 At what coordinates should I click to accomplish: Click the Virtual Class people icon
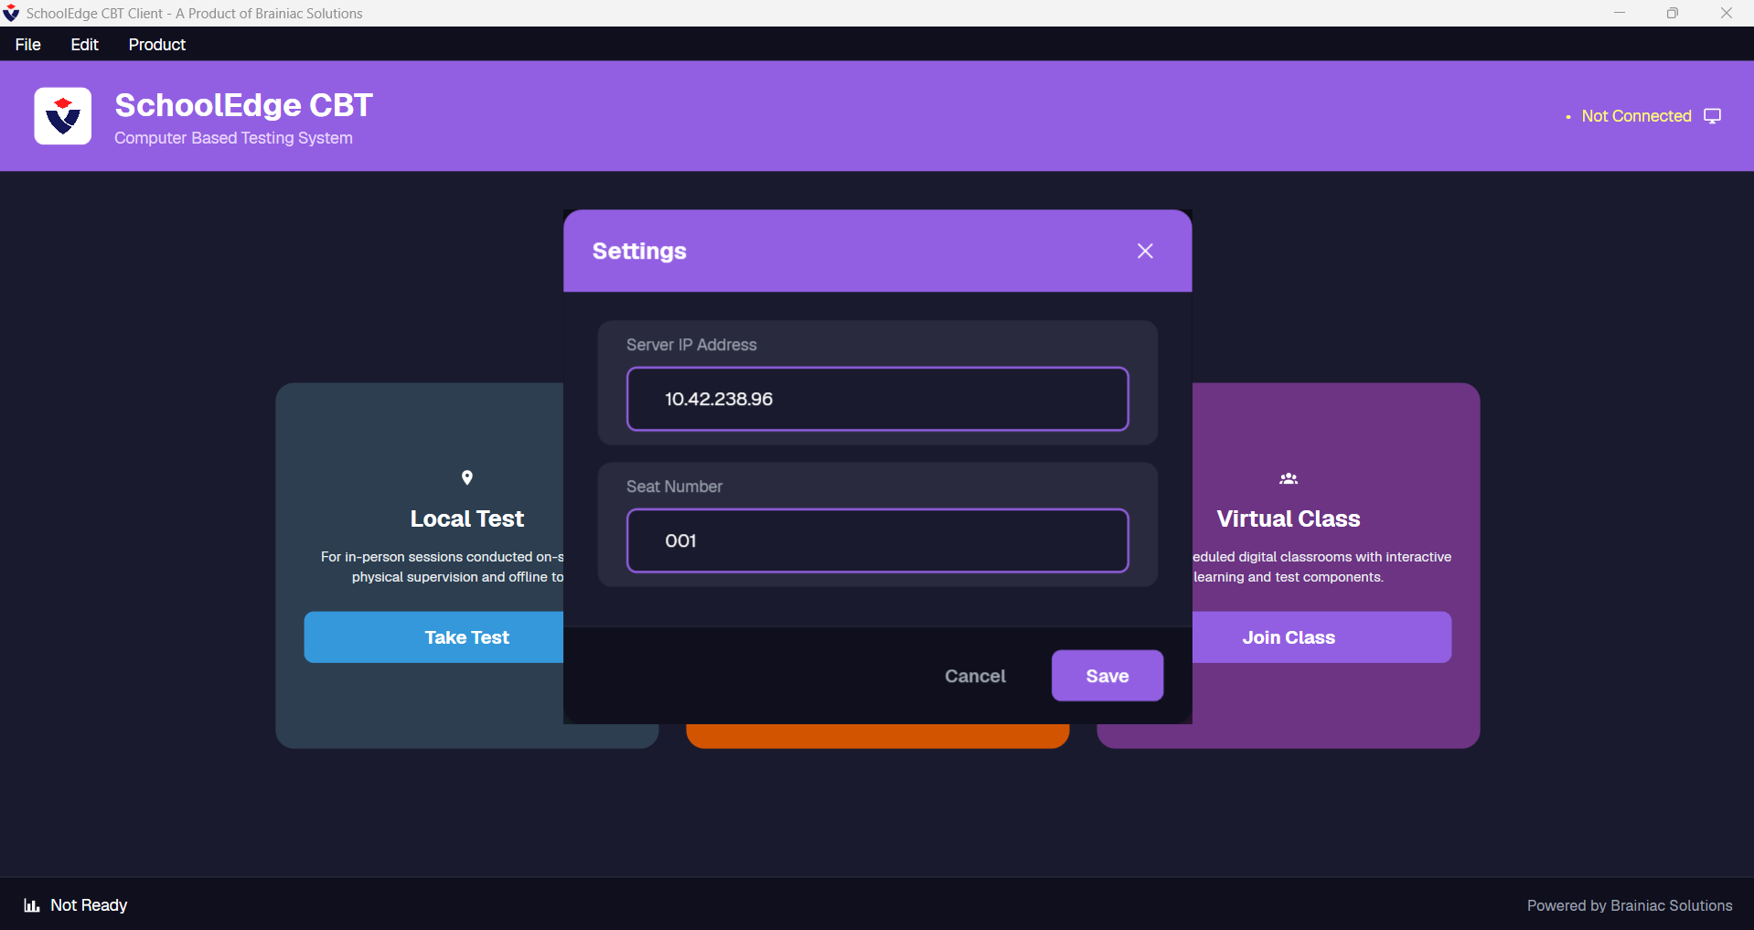[1289, 478]
